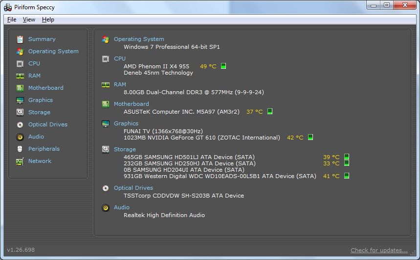The width and height of the screenshot is (420, 260).
Task: Open the File menu
Action: coord(12,20)
